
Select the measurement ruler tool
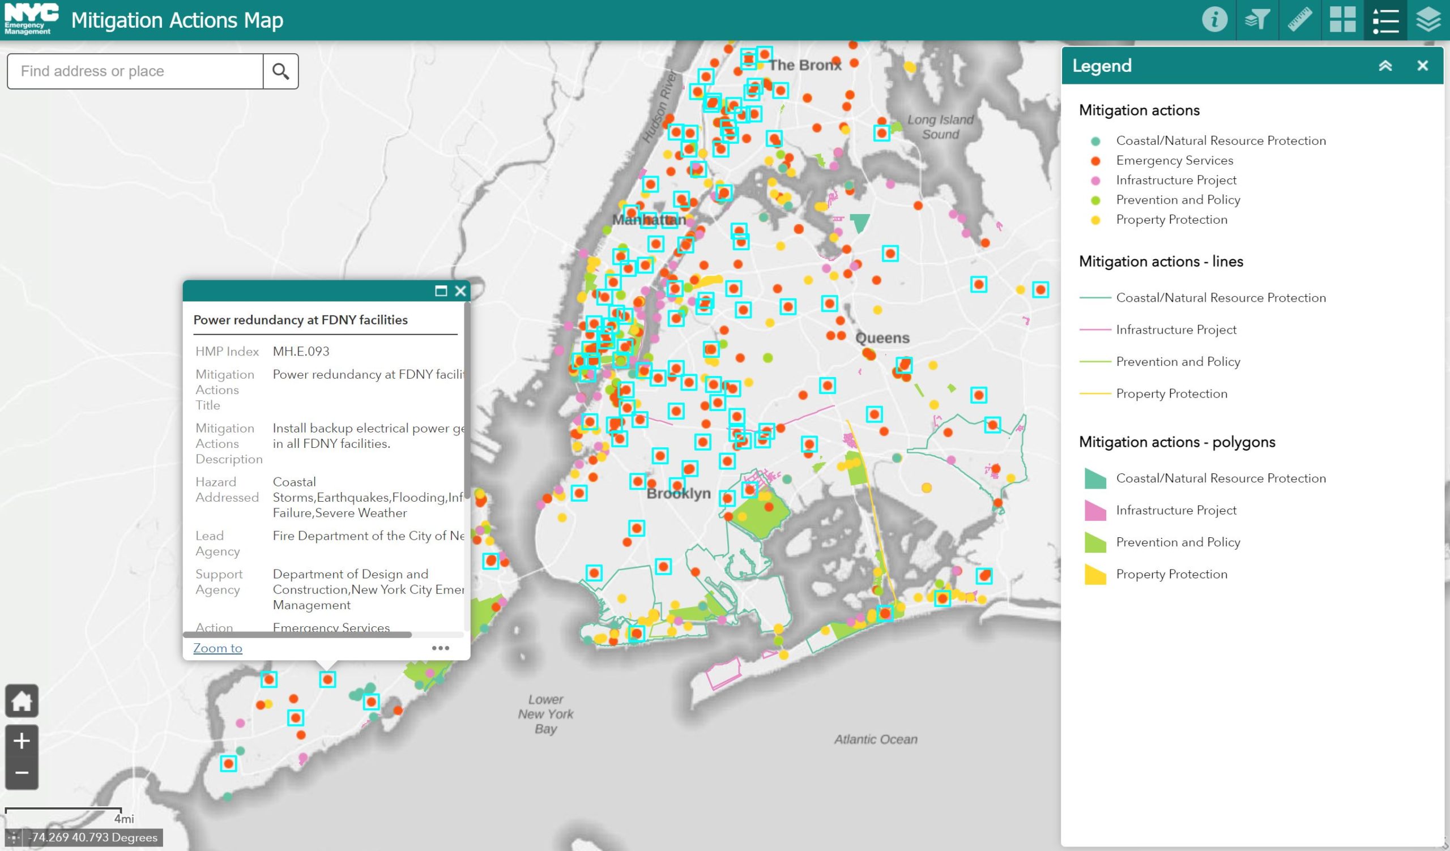coord(1300,20)
